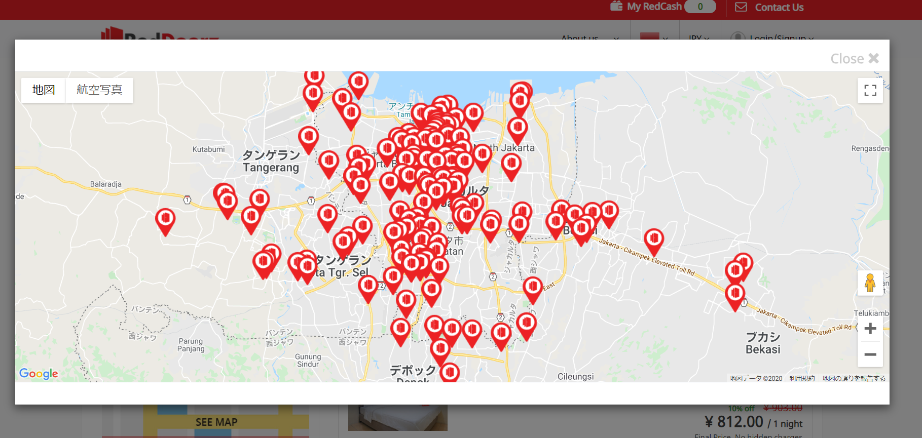Click the wallet icon beside My RedCash
Screen dimensions: 922x438
coord(616,6)
